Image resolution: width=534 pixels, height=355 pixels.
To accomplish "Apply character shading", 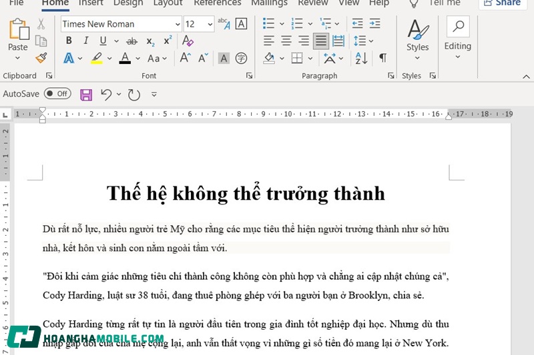I will (x=224, y=59).
